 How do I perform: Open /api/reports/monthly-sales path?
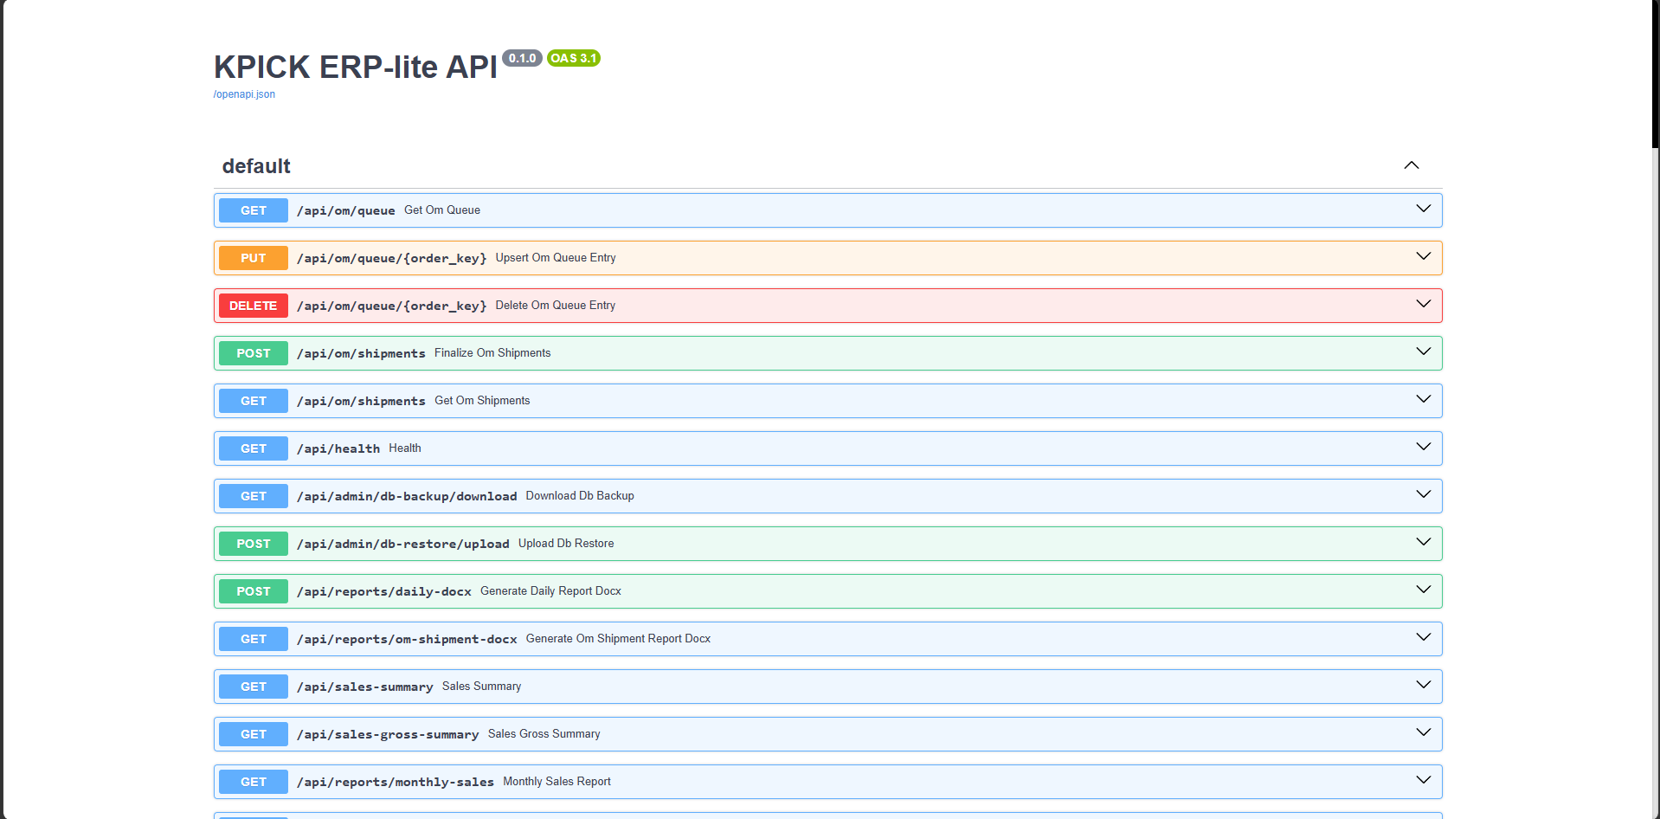[x=396, y=782]
